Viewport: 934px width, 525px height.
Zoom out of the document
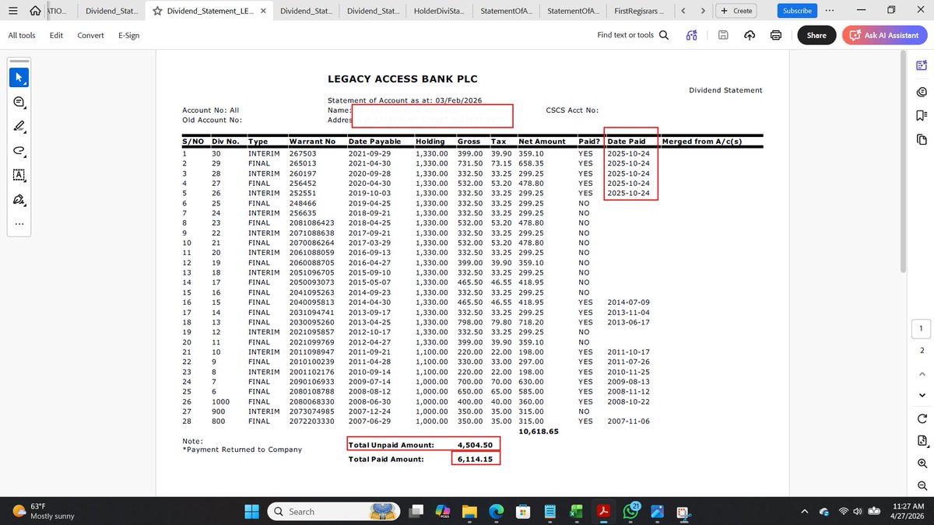(x=922, y=486)
